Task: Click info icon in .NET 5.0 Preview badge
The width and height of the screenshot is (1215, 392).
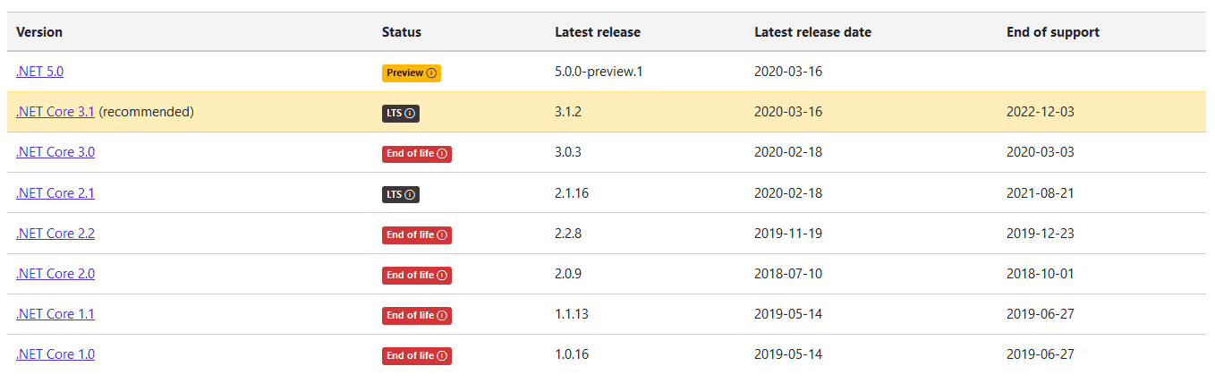Action: click(x=431, y=73)
